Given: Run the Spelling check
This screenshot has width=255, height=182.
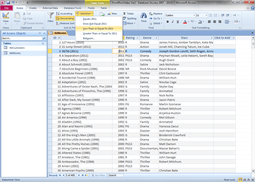Looking at the screenshot, I should 129,19.
